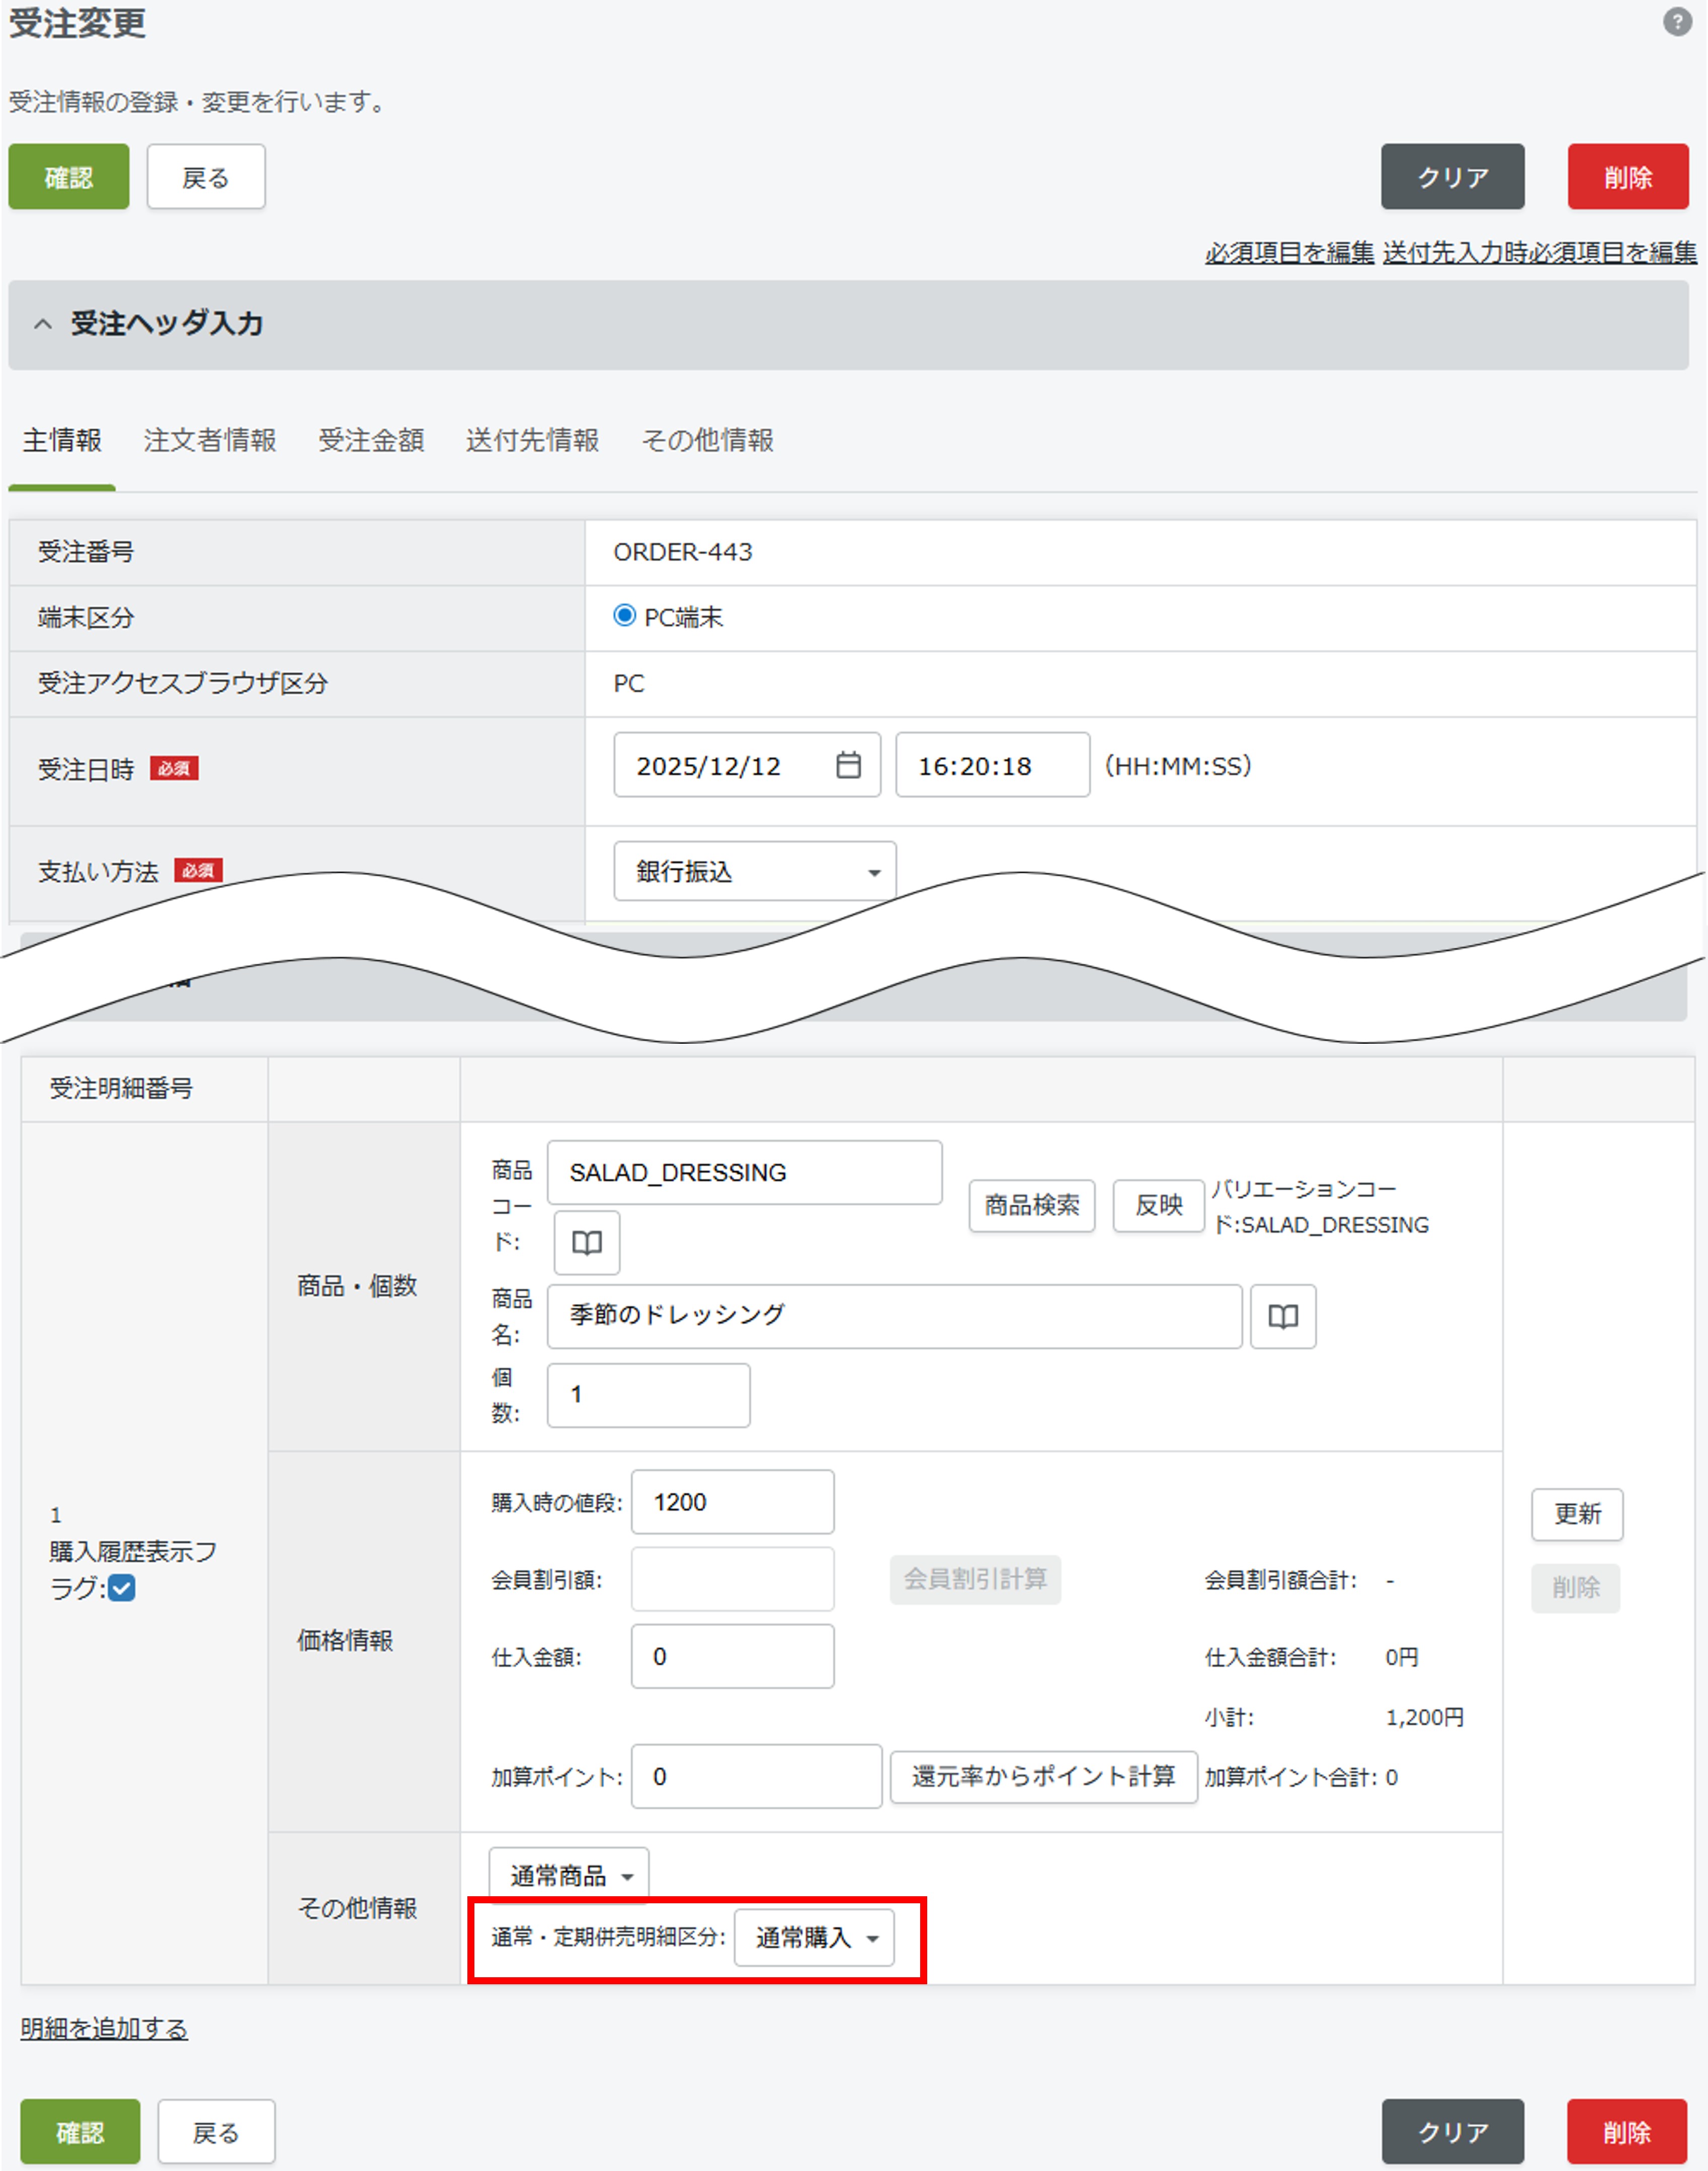Switch to the 主情報 tab
The height and width of the screenshot is (2171, 1708).
pos(62,440)
